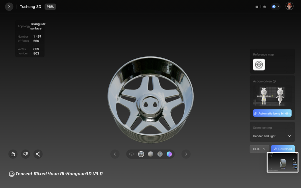Open the GLB format dropdown
Viewport: 301px width, 188px height.
259,149
